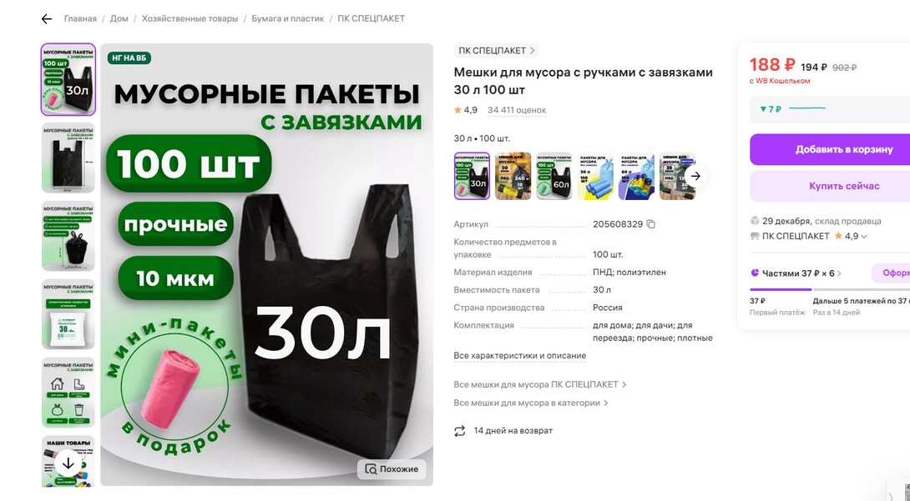Click the down arrow in thumbnail gallery

tap(68, 463)
